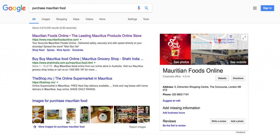Open Mauritian Foods Online Website button

tap(222, 78)
